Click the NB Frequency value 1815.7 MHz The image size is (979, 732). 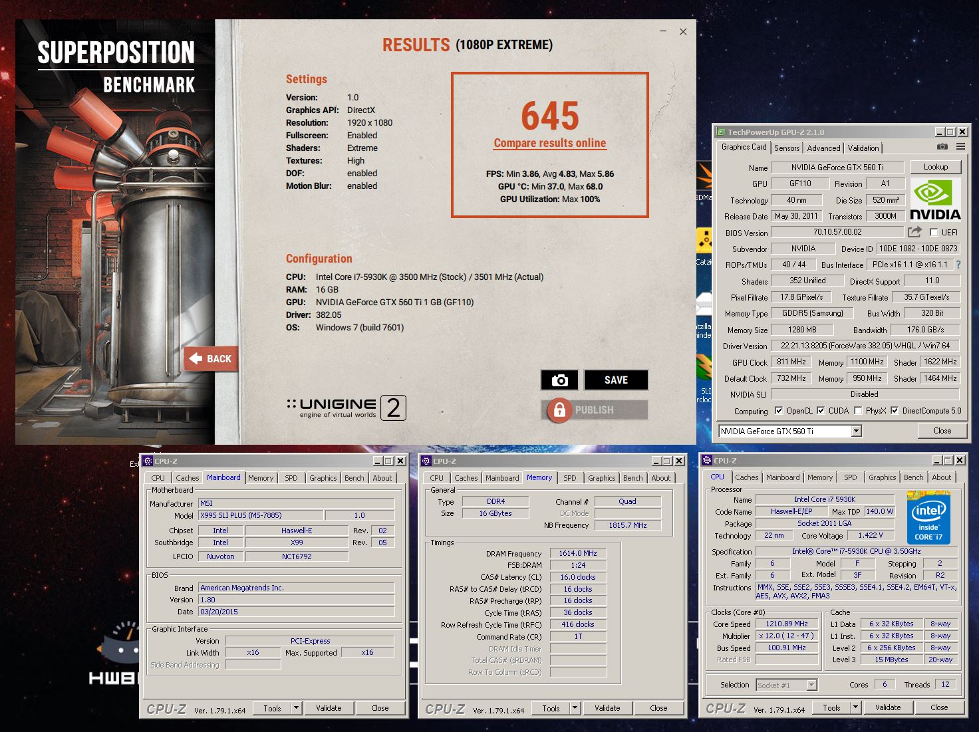(627, 525)
